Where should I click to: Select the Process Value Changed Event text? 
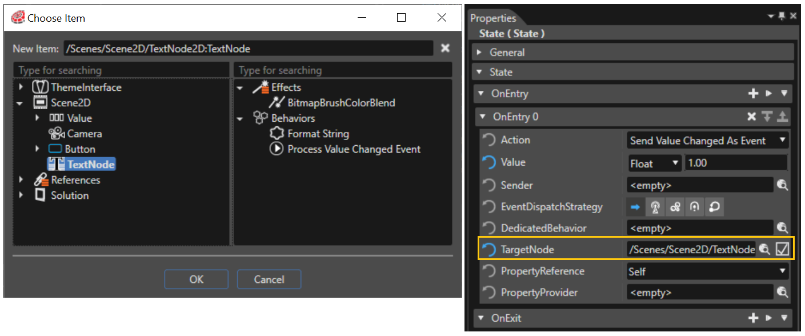coord(354,149)
